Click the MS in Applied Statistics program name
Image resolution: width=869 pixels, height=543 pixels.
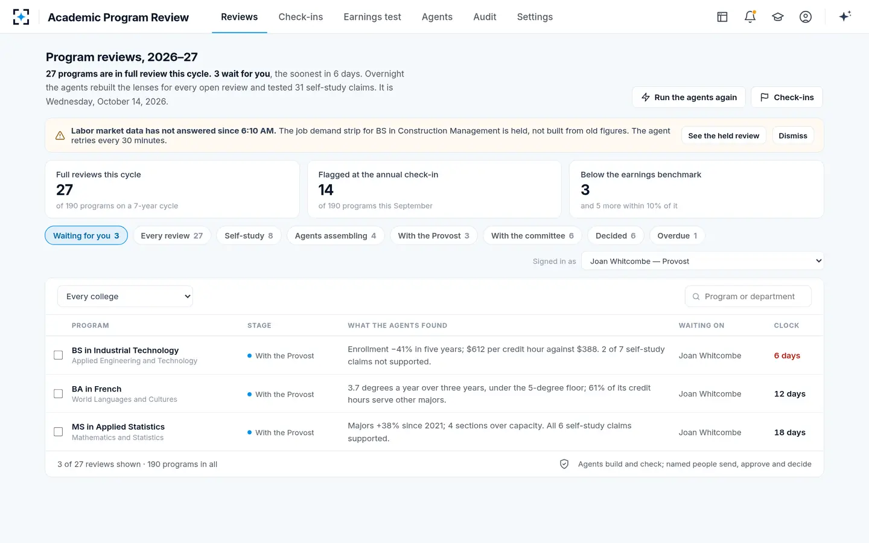coord(118,427)
